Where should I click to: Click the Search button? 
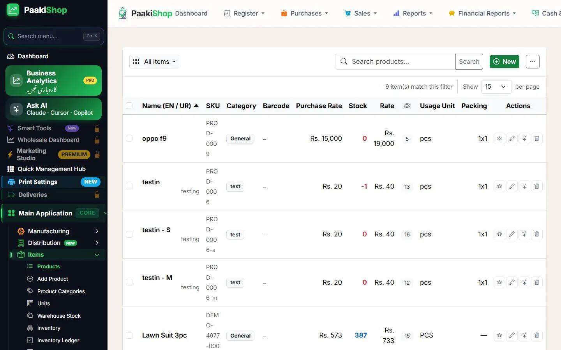click(469, 61)
